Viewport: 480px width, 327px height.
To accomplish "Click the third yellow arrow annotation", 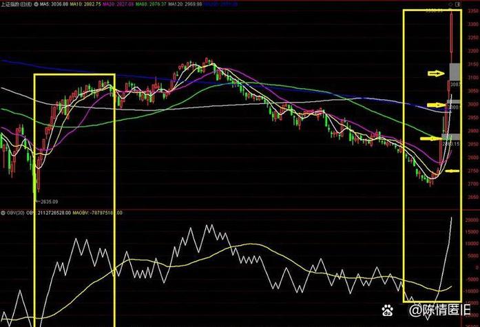I will click(x=432, y=138).
